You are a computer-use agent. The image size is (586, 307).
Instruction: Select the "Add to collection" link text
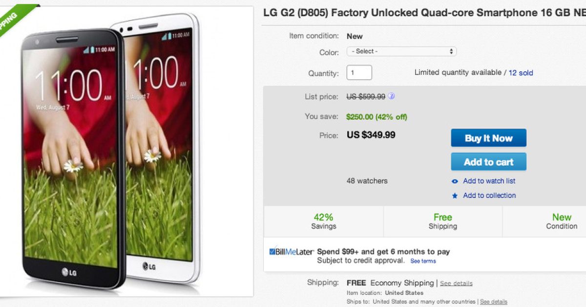(x=489, y=196)
